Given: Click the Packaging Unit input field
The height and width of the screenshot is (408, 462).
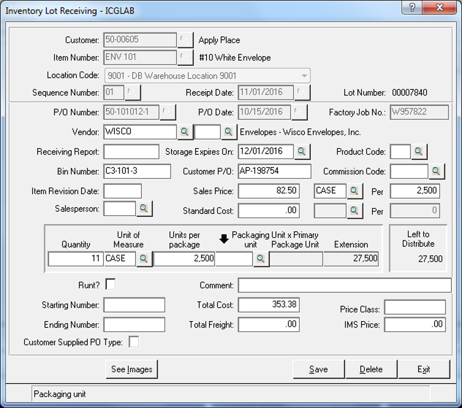Looking at the screenshot, I should [x=234, y=259].
